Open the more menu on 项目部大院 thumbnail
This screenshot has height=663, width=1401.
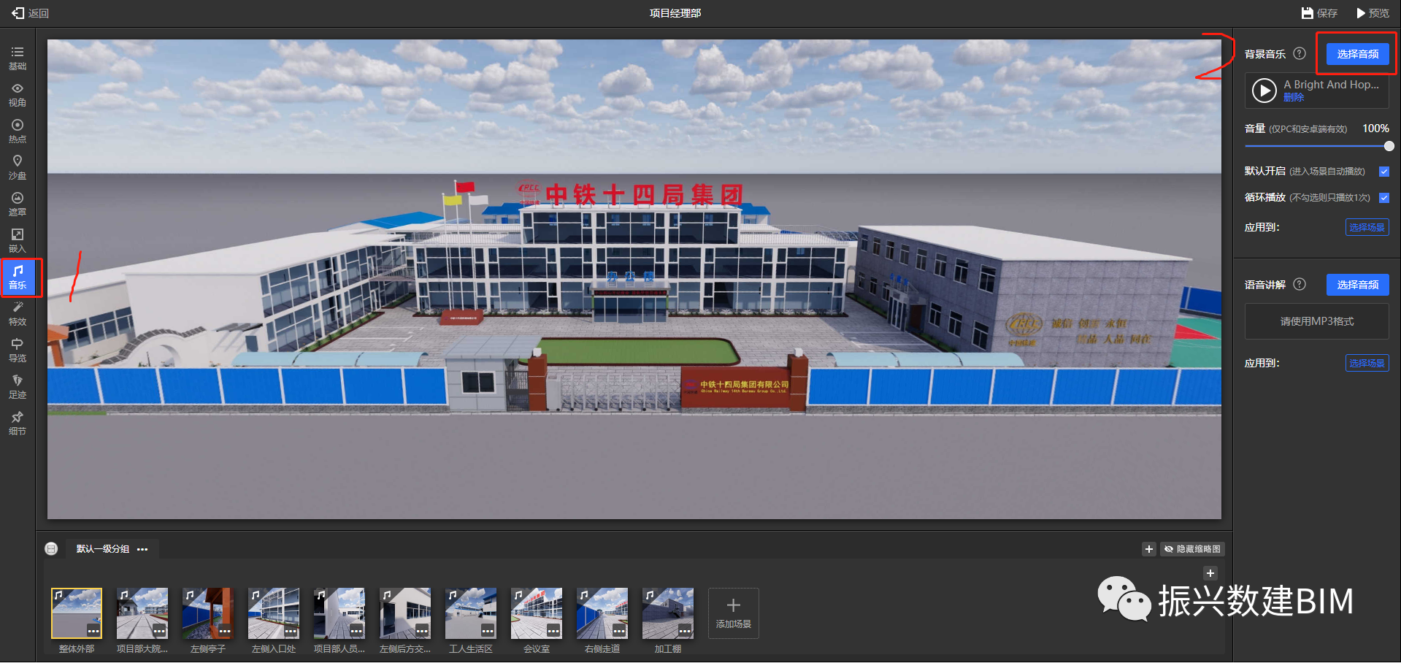click(159, 630)
